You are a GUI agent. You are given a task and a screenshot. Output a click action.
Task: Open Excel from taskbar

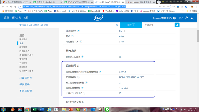pos(34,110)
